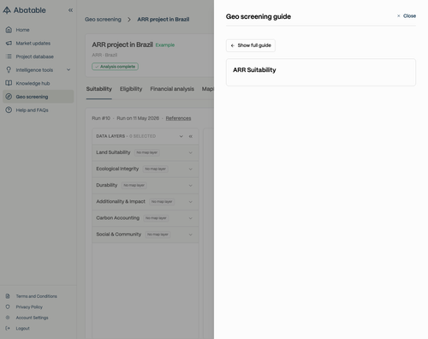428x339 pixels.
Task: Click the Market updates megaphone icon
Action: point(9,43)
